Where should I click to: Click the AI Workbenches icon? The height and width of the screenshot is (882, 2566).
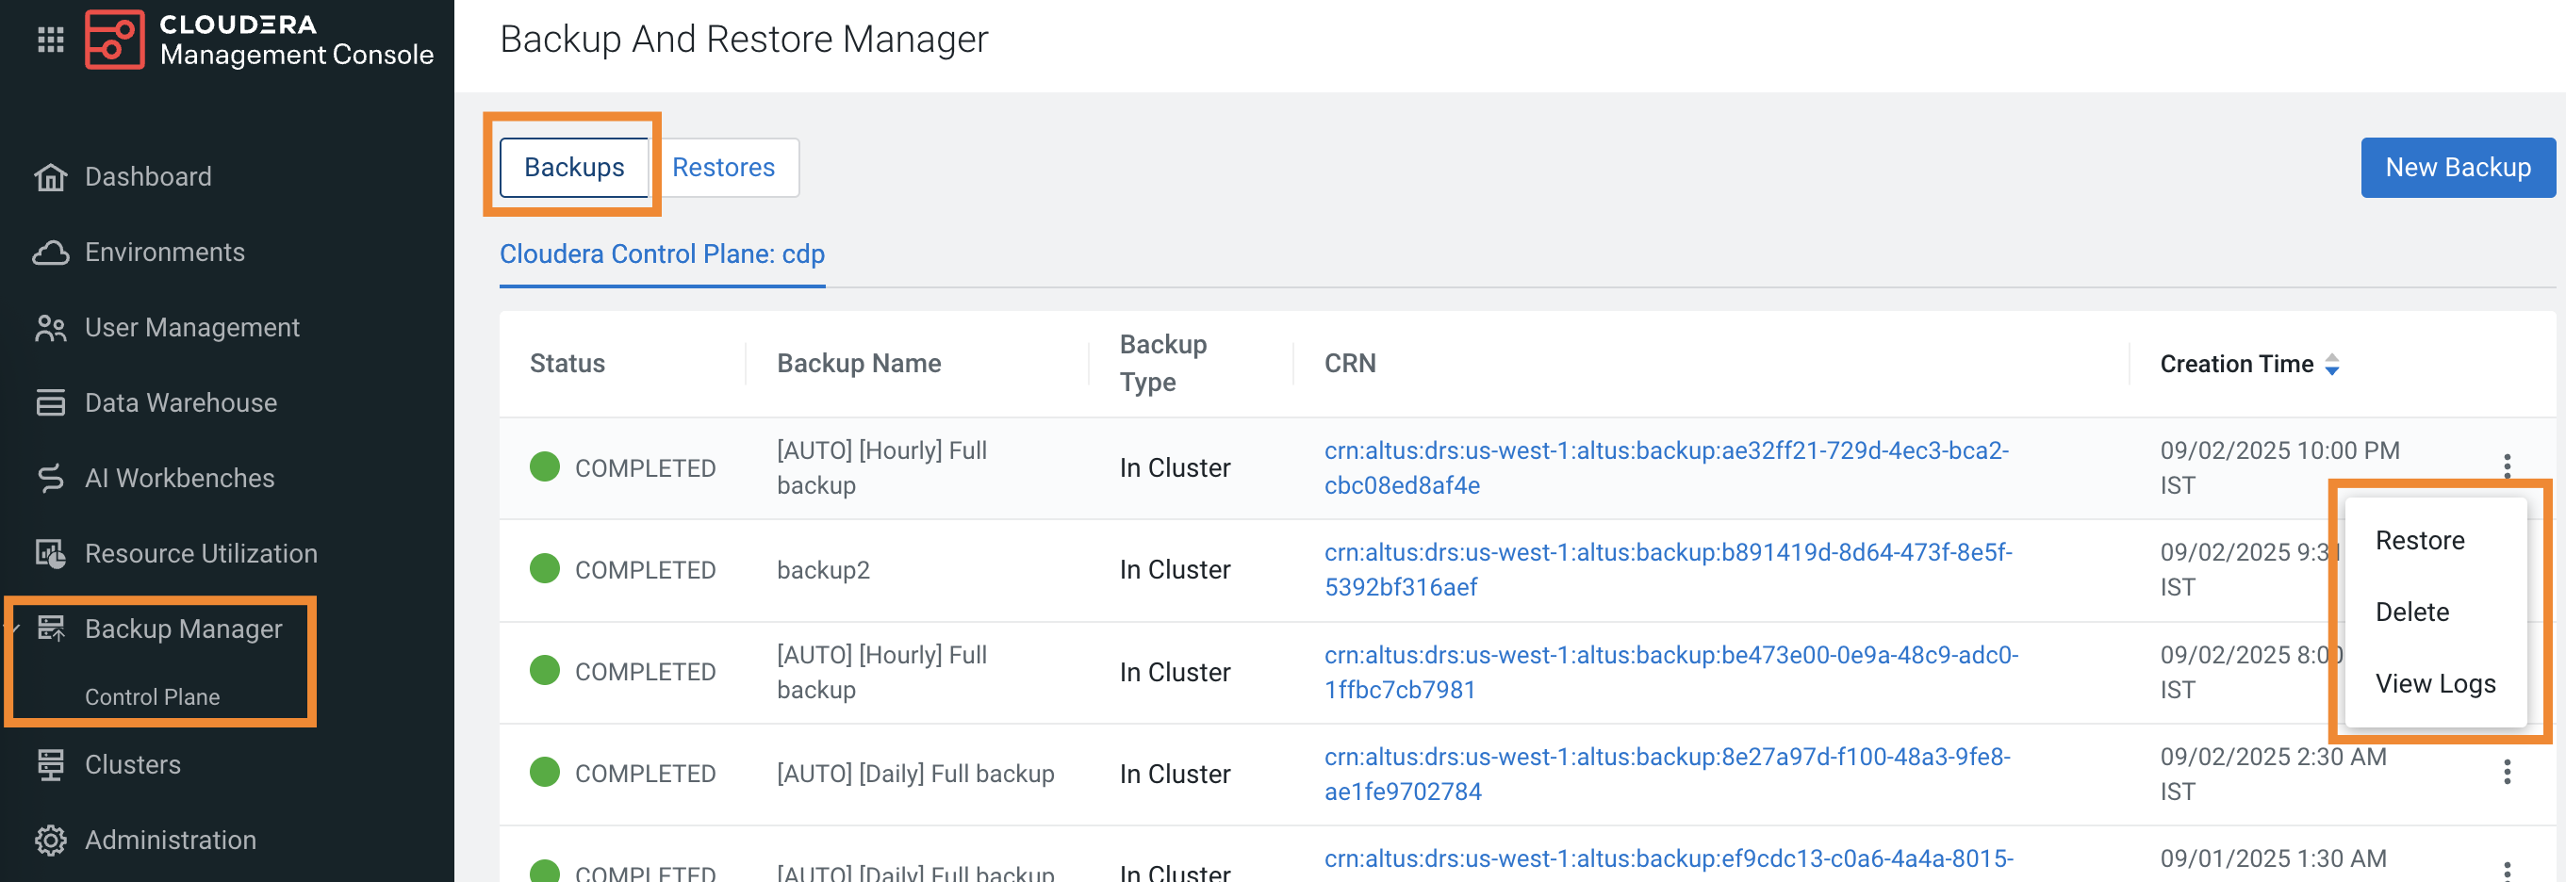pyautogui.click(x=49, y=478)
